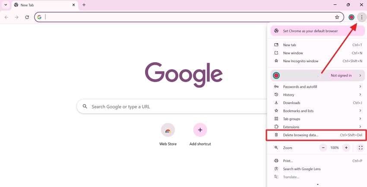Reload the page with refresh icon
This screenshot has width=367, height=187.
point(27,17)
